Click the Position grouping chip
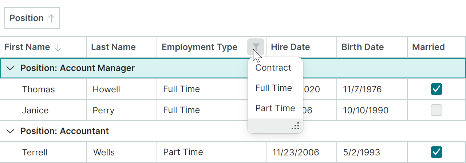The width and height of the screenshot is (466, 163). pos(27,18)
